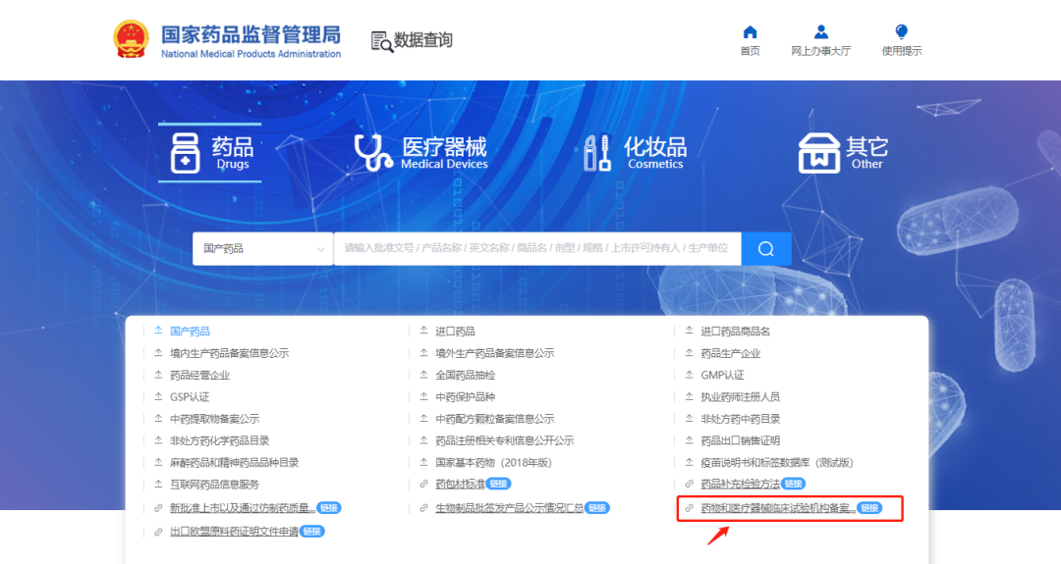Click the home icon labeled 首页

[750, 32]
